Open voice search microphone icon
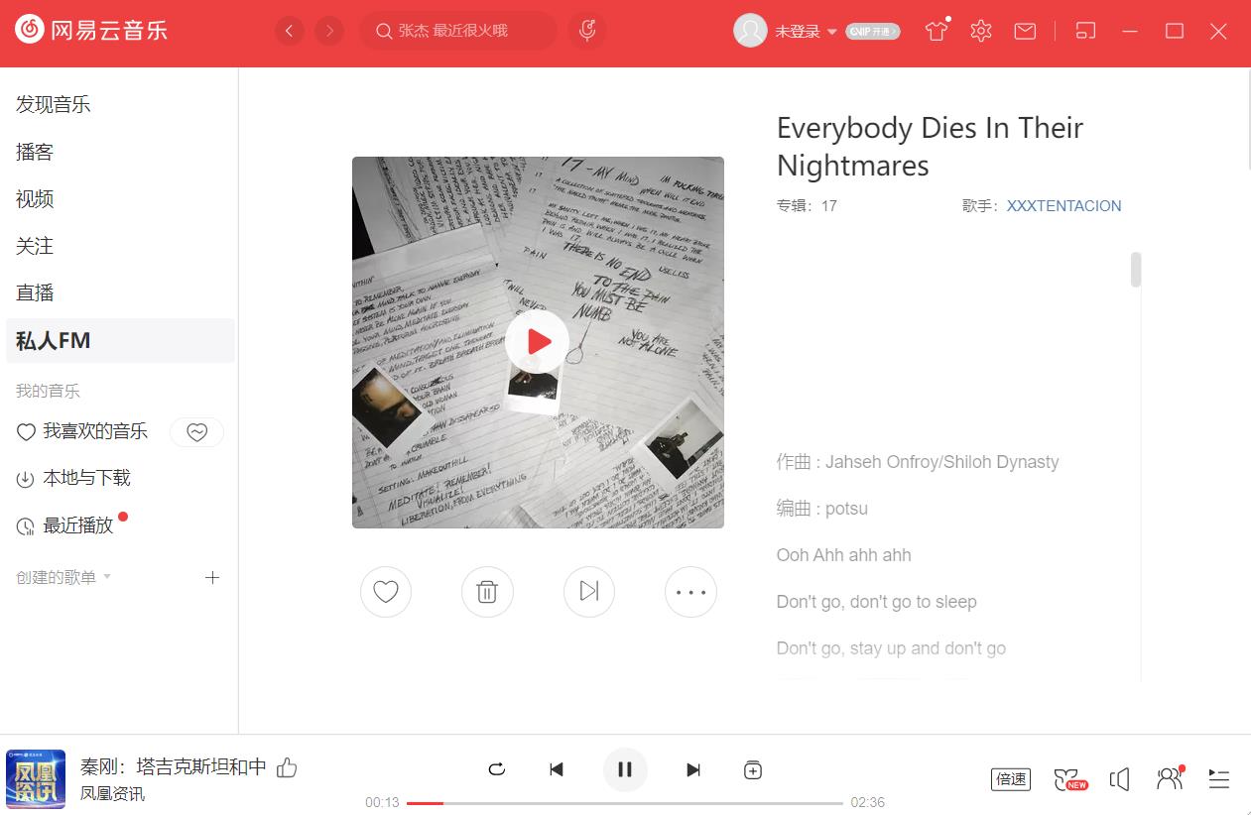This screenshot has width=1251, height=815. point(587,31)
